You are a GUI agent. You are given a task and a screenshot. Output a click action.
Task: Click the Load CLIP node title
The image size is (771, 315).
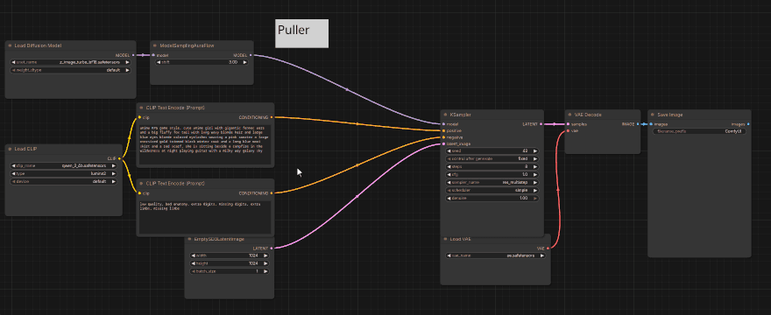tap(26, 149)
